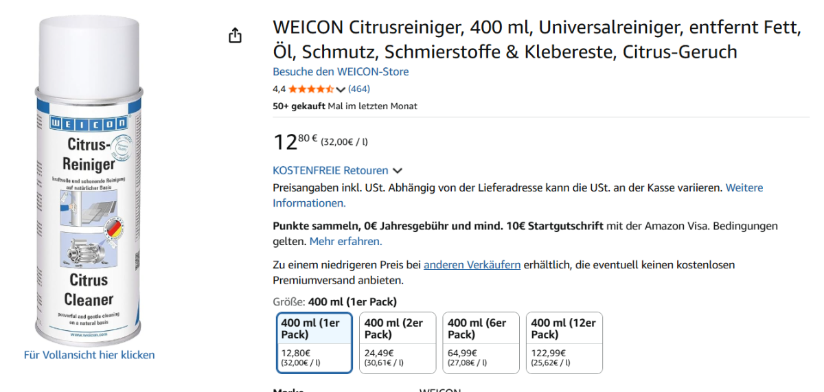Select 400 ml (1er Pack) size option
The width and height of the screenshot is (824, 392).
tap(314, 343)
